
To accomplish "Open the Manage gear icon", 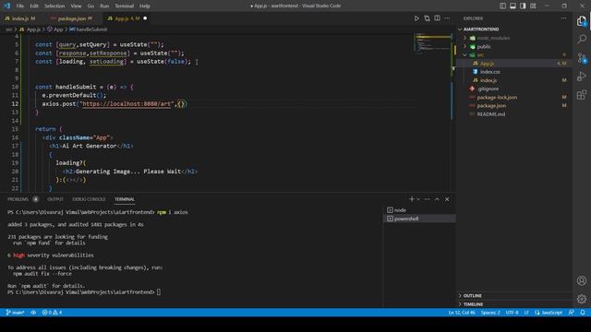I will point(582,299).
